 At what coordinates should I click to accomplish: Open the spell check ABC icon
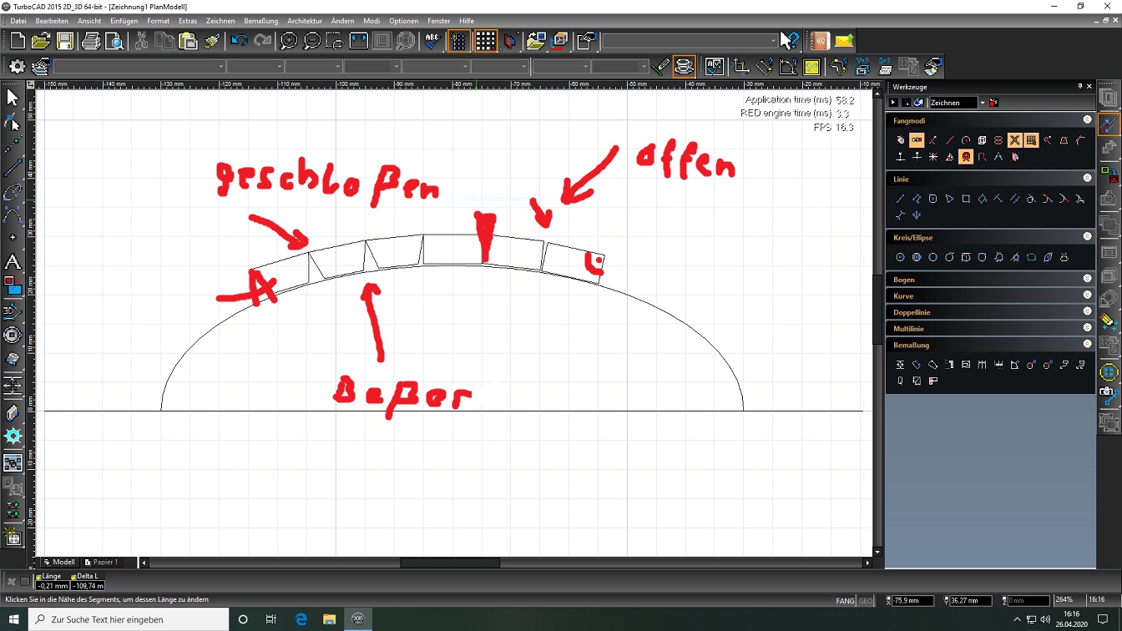tap(432, 41)
